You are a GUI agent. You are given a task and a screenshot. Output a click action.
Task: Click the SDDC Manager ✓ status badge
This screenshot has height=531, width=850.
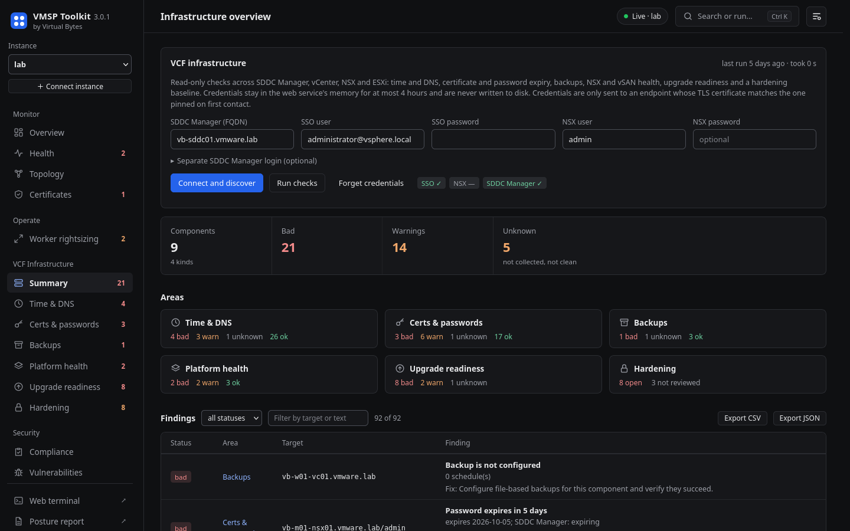(514, 183)
